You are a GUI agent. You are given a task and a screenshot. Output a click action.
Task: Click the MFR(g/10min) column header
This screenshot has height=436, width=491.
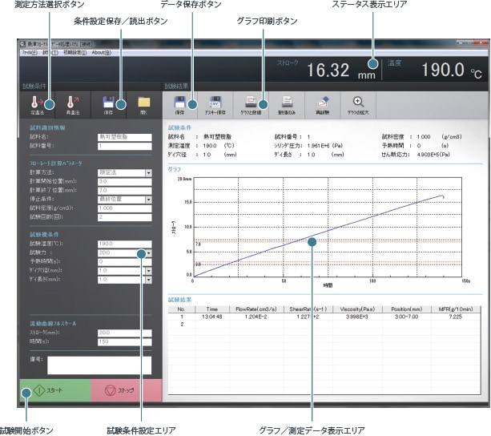[x=456, y=309]
